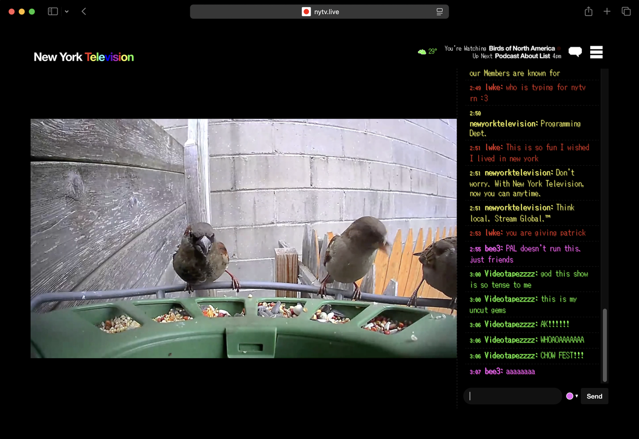This screenshot has height=439, width=639.
Task: Click the new tab plus icon
Action: [x=607, y=11]
